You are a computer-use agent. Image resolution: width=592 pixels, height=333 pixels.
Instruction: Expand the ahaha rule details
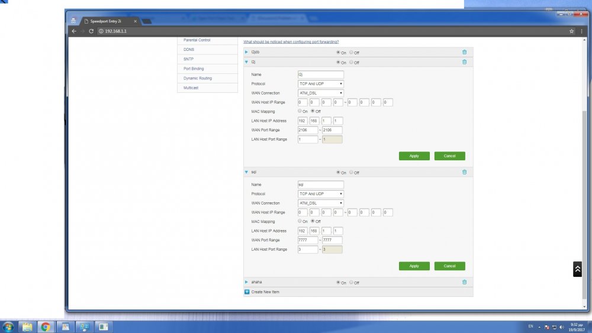point(246,282)
